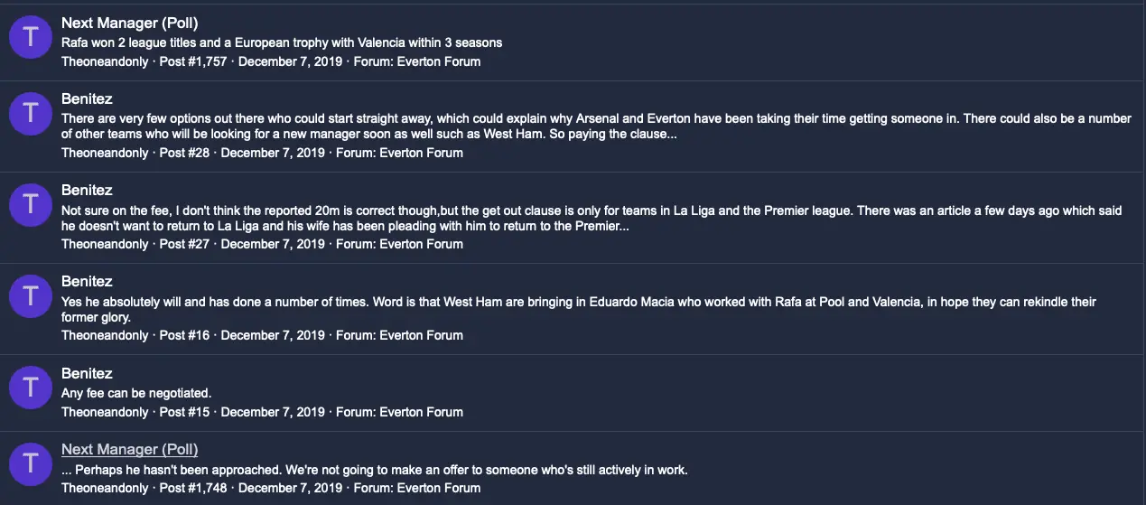Click the avatar beside Benitez post #27
Image resolution: width=1146 pixels, height=505 pixels.
point(31,204)
